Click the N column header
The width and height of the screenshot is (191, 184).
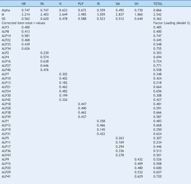pyautogui.click(x=60, y=4)
